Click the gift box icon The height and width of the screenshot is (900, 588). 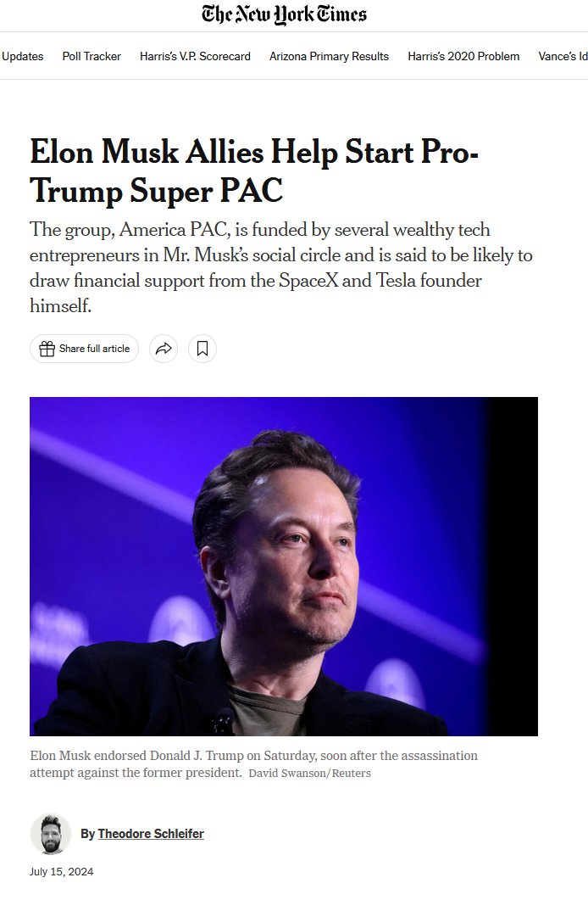point(47,349)
